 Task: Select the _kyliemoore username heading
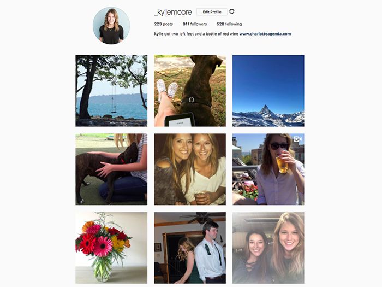click(x=173, y=12)
